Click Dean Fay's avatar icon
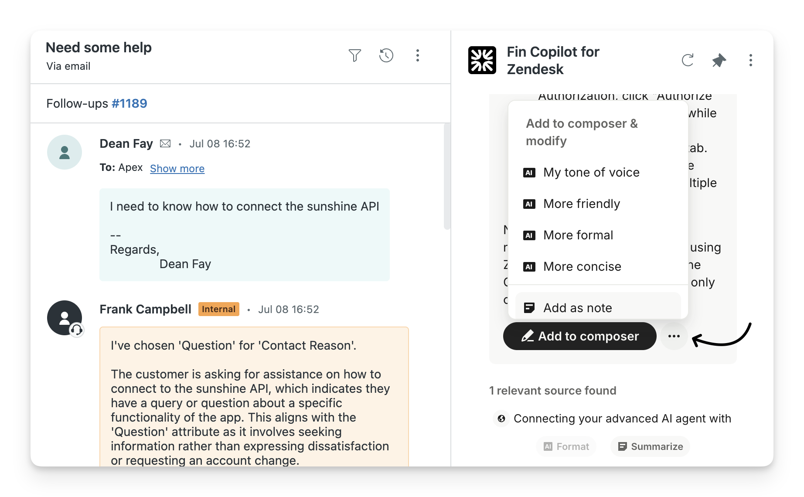804x497 pixels. (x=65, y=152)
